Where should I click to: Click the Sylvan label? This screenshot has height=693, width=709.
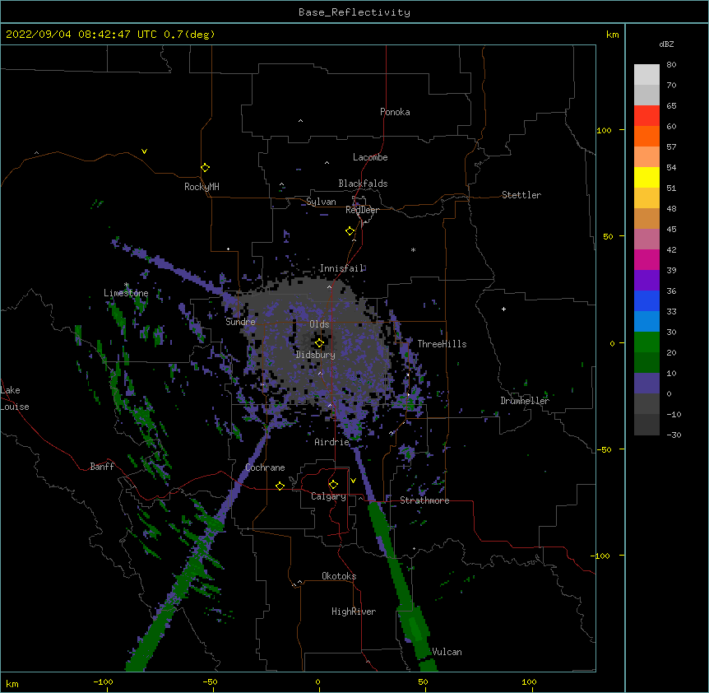[x=321, y=202]
